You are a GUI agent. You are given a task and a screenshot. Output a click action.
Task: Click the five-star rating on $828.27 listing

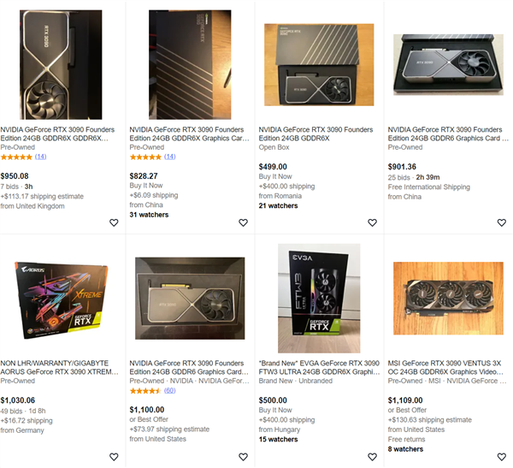[145, 157]
